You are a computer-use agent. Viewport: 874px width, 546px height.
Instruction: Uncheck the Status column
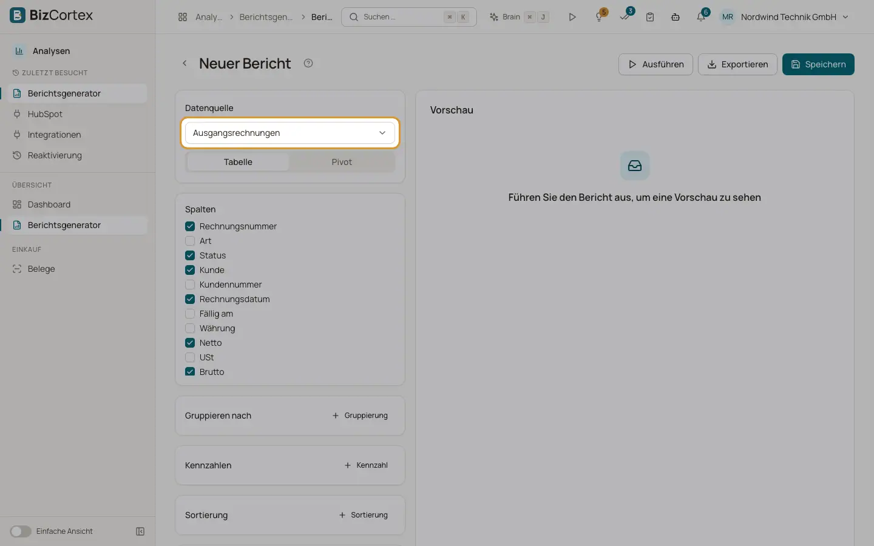pyautogui.click(x=190, y=255)
